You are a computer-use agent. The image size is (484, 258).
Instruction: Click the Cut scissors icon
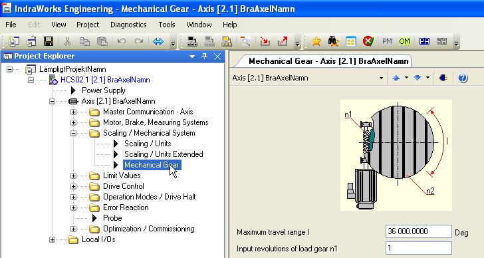point(67,41)
